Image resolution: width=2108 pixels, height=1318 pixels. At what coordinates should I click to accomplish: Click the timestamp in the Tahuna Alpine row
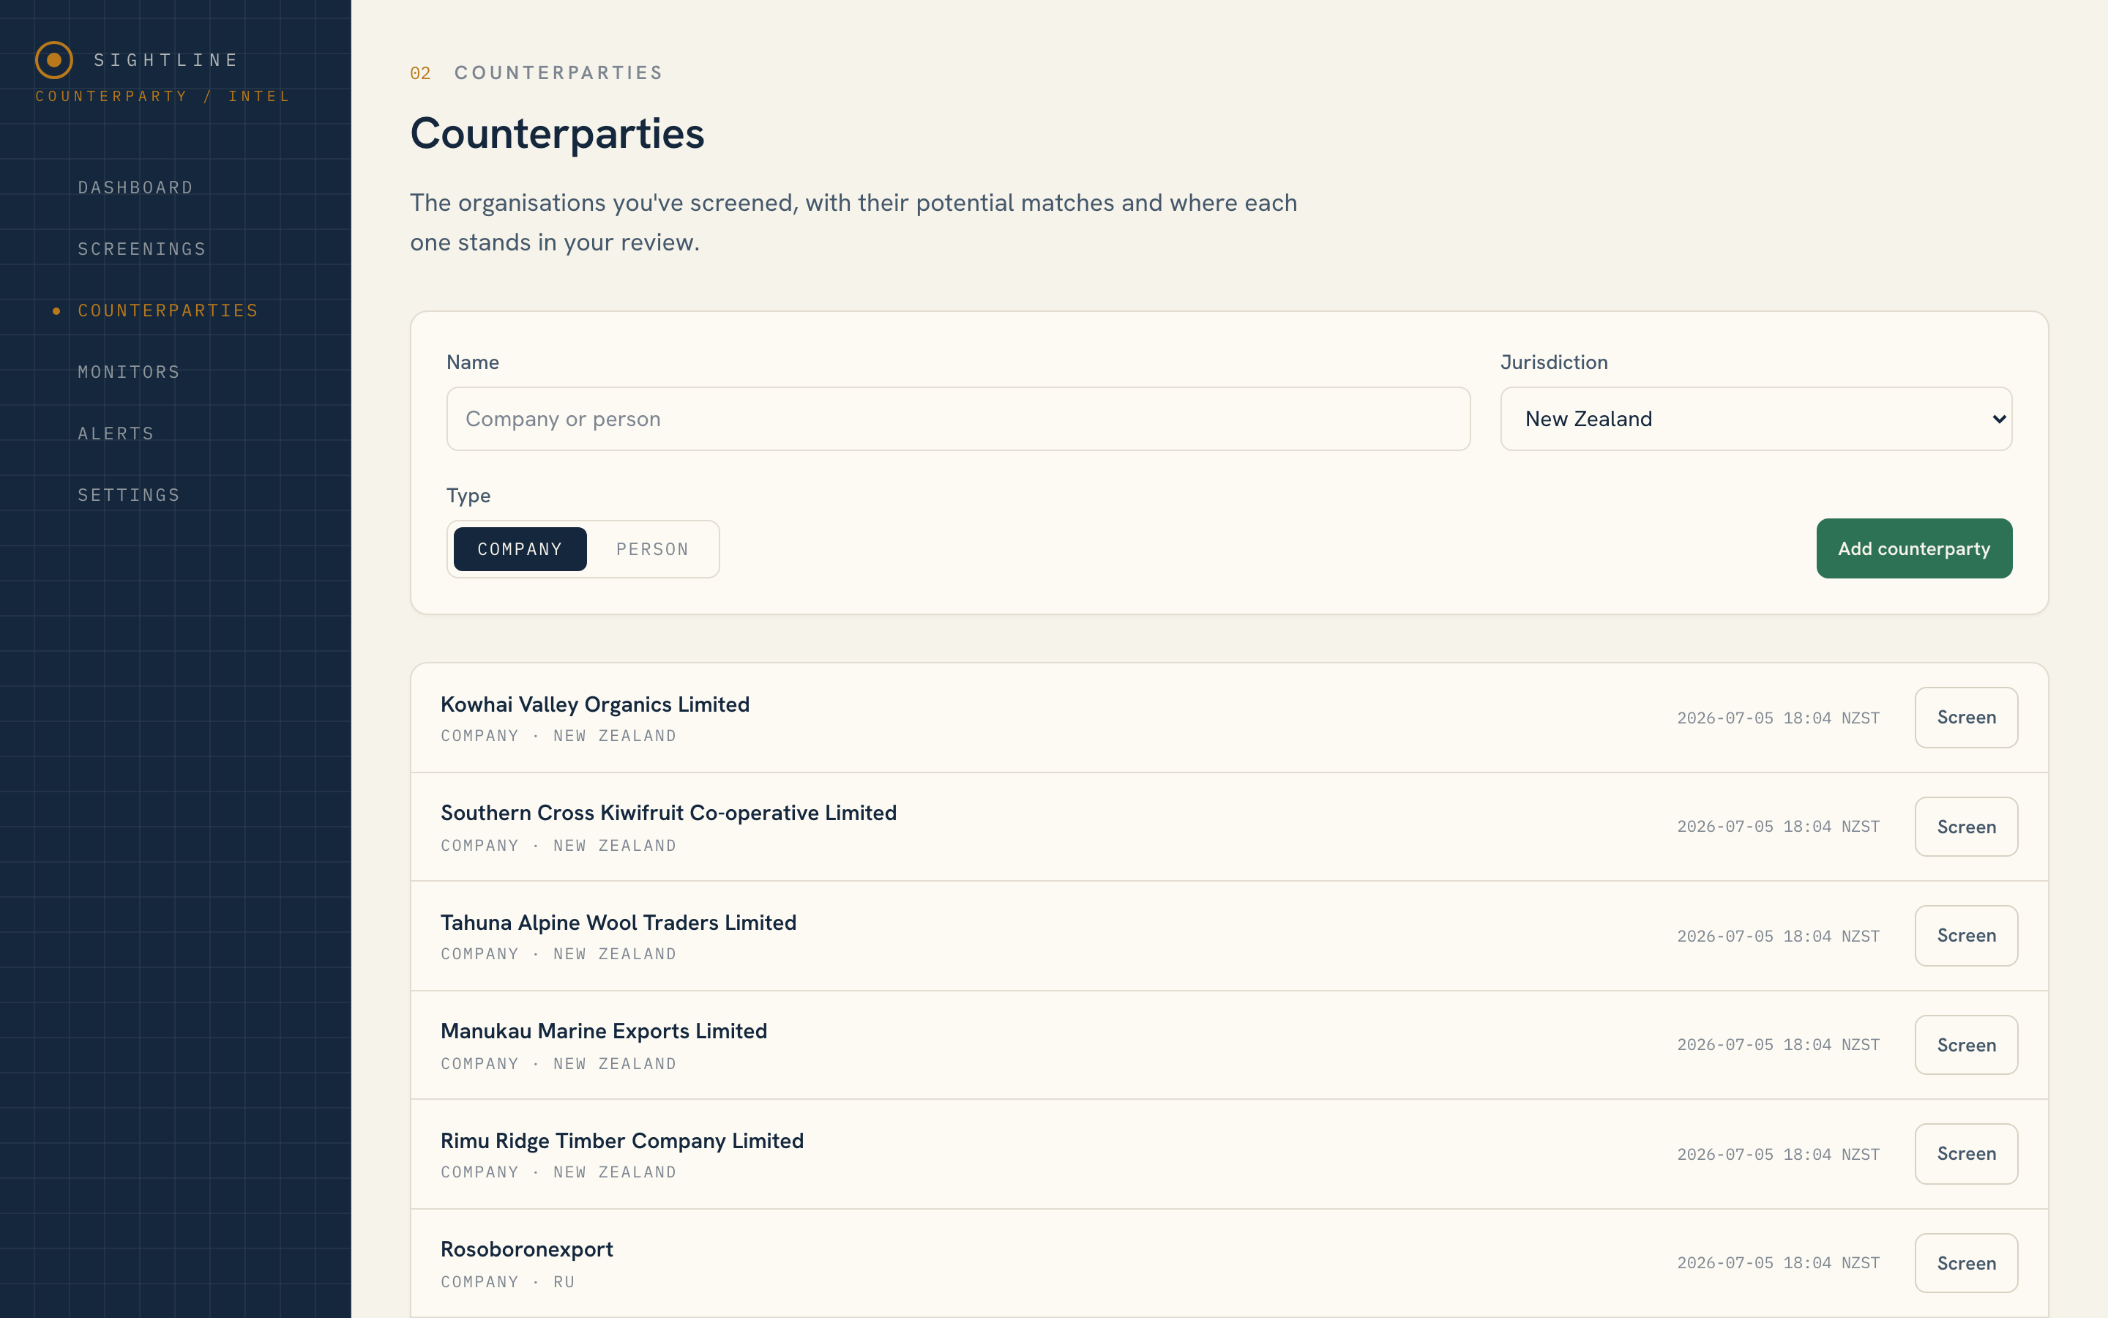point(1778,937)
